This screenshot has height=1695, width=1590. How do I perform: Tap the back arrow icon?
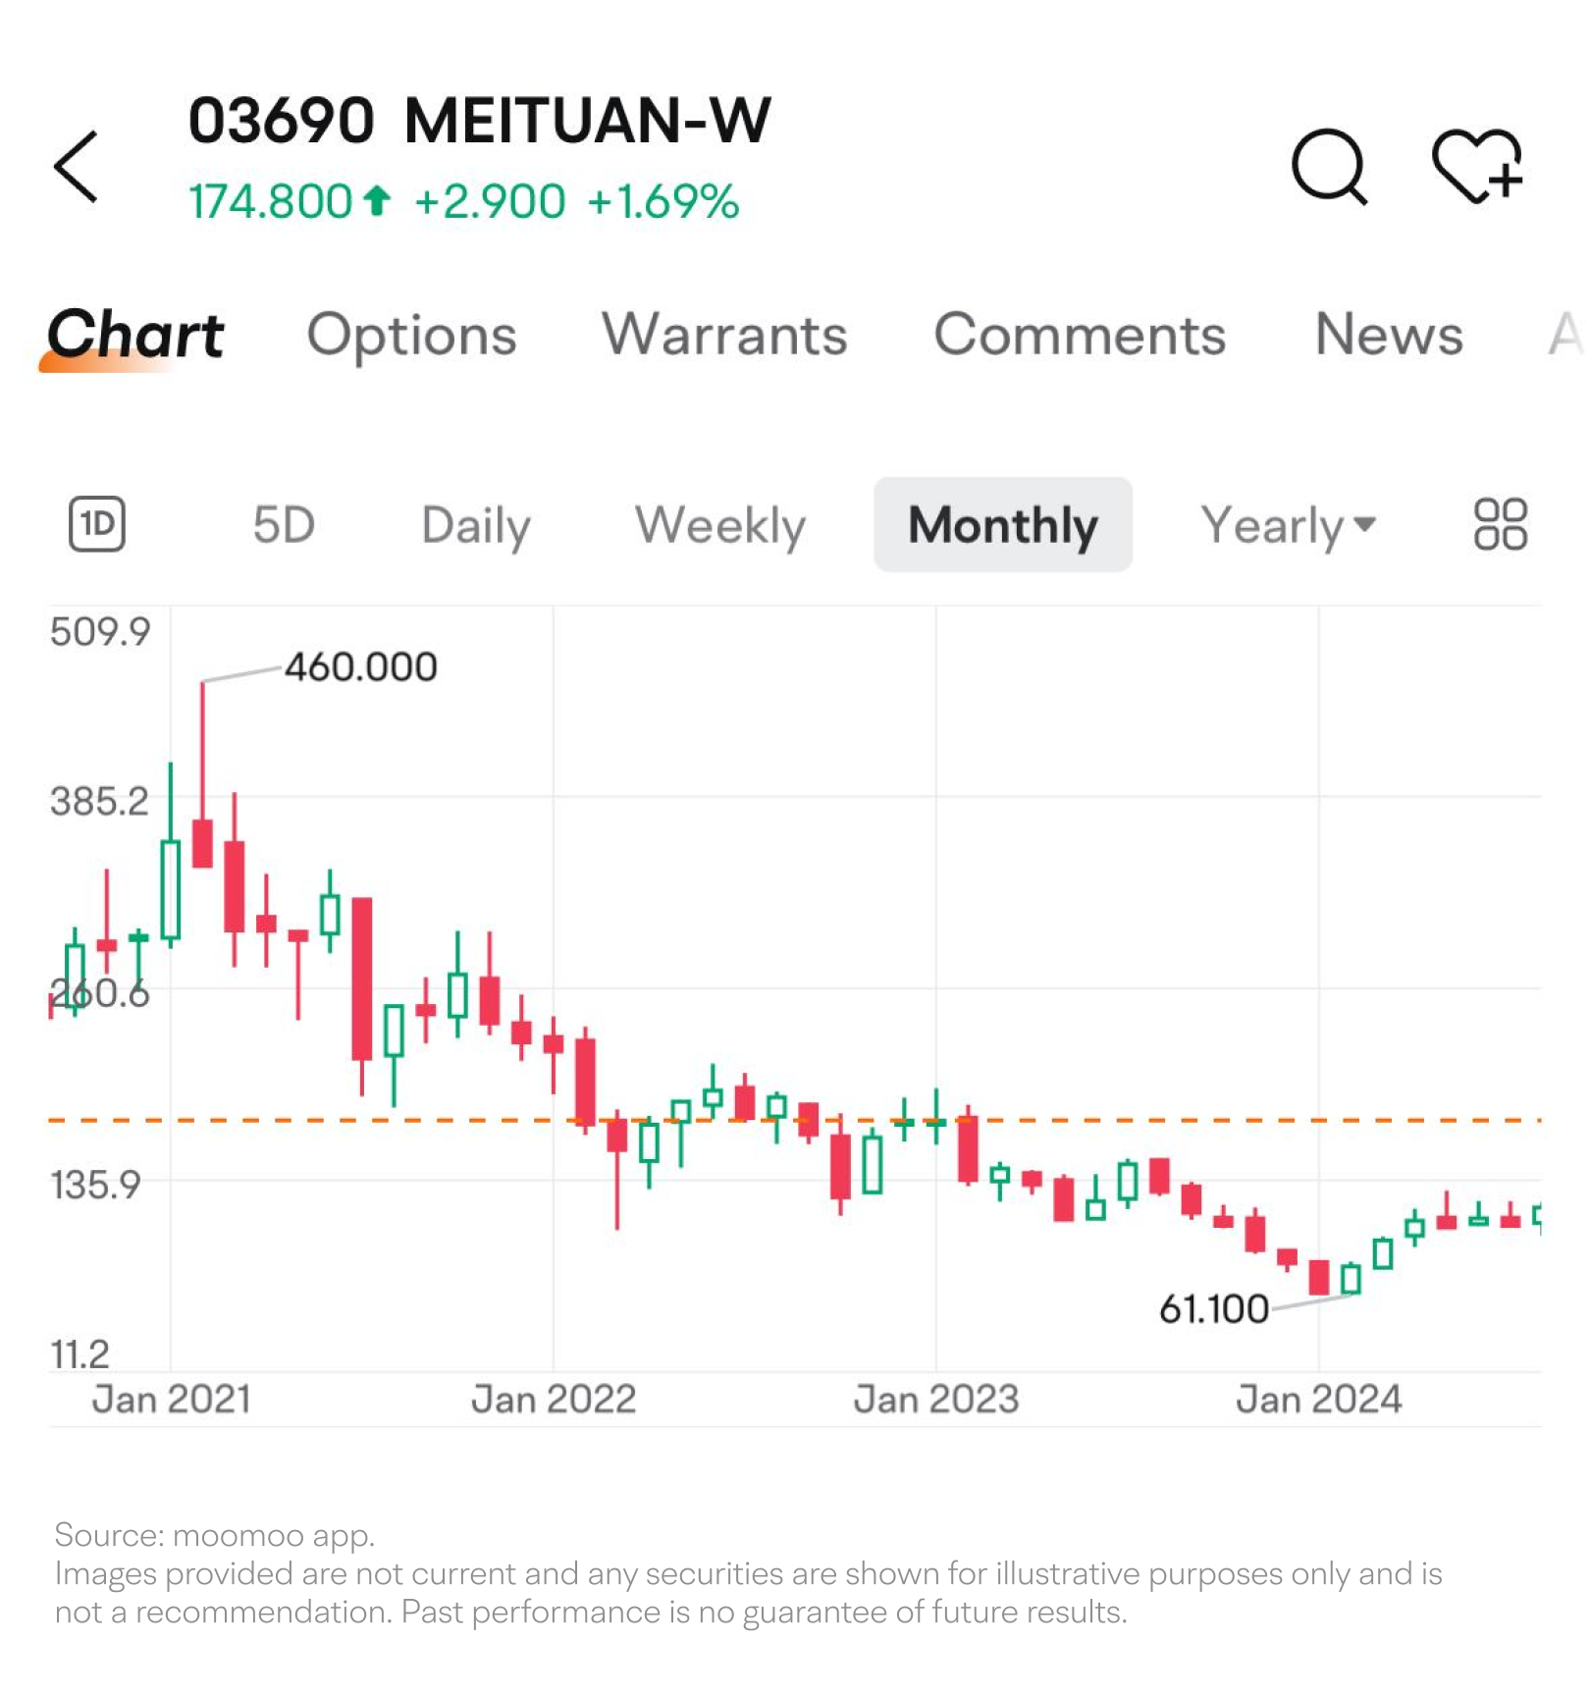(x=77, y=167)
